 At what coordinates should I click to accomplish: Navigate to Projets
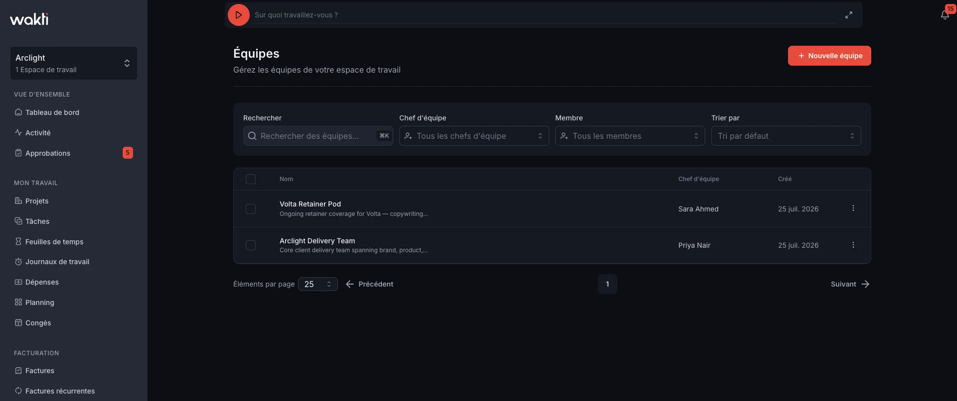pos(74,201)
